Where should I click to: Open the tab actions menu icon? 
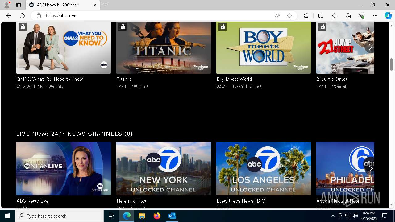click(x=19, y=5)
